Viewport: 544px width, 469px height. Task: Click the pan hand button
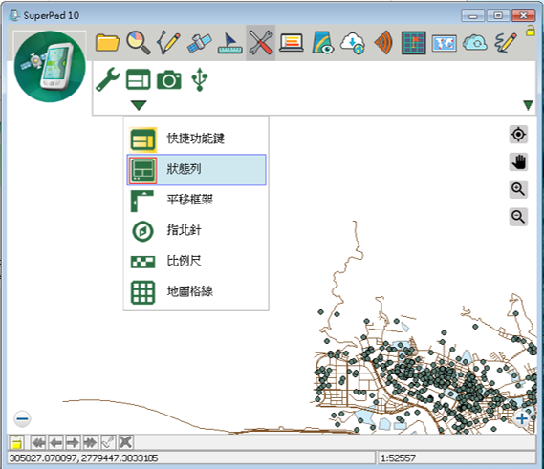518,161
